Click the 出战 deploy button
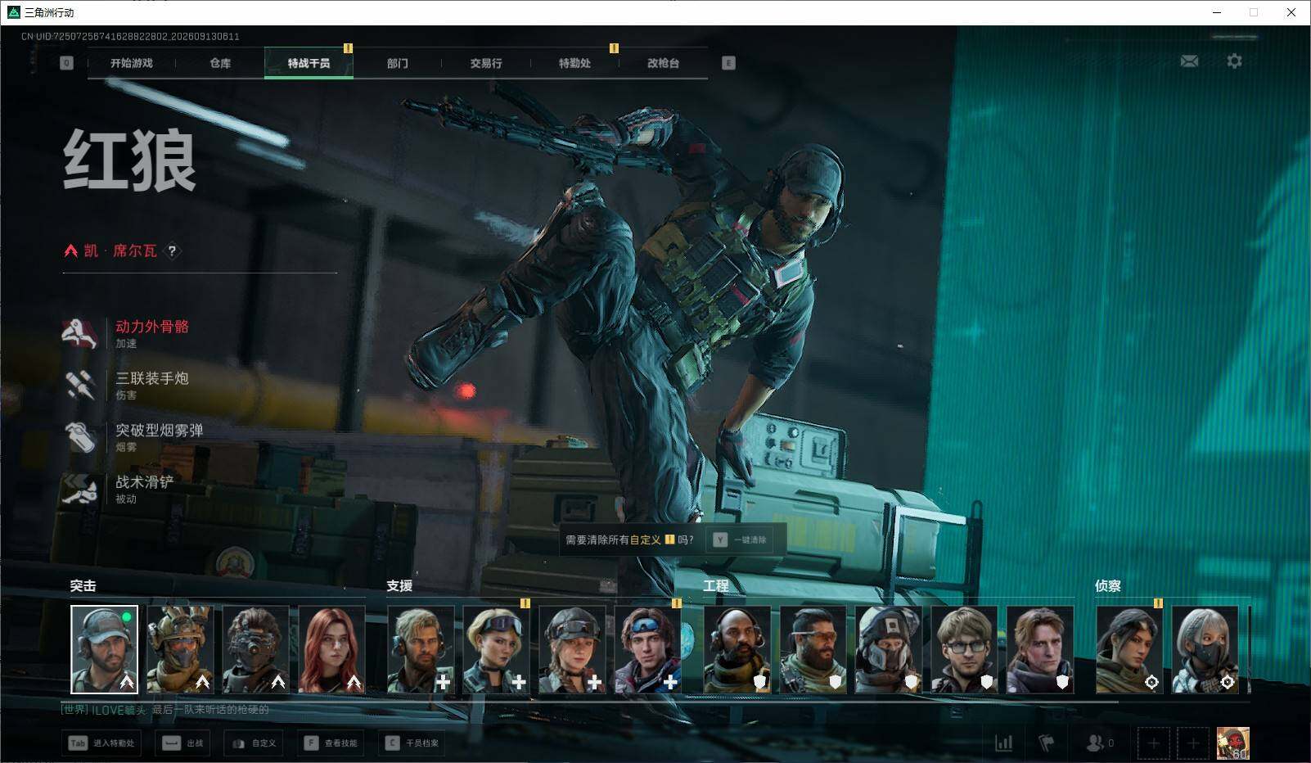1311x763 pixels. tap(182, 743)
